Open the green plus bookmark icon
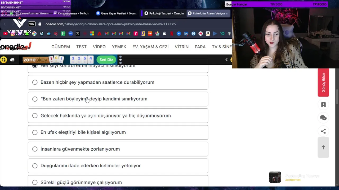The image size is (339, 190). pos(63,34)
